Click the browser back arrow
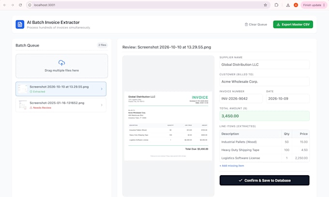Screen dimensions: 329x197 click(x=5, y=5)
